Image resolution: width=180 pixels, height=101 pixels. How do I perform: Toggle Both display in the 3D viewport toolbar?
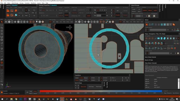point(50,22)
